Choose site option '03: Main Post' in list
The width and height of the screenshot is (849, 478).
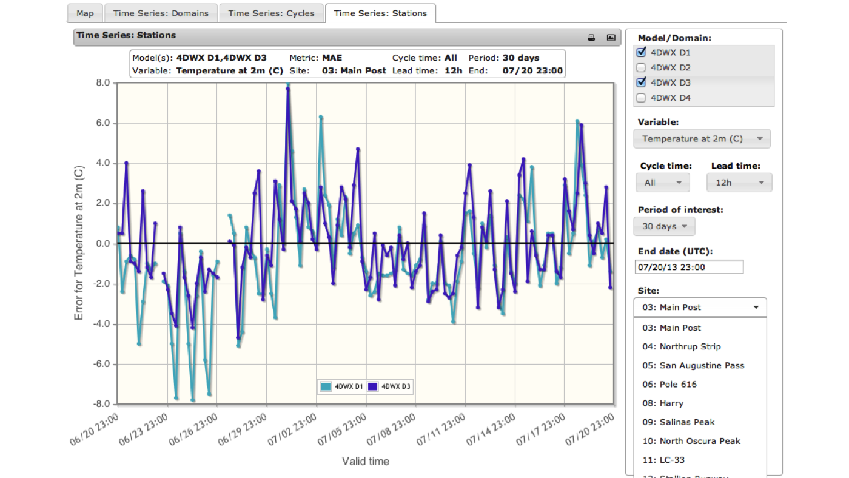700,328
